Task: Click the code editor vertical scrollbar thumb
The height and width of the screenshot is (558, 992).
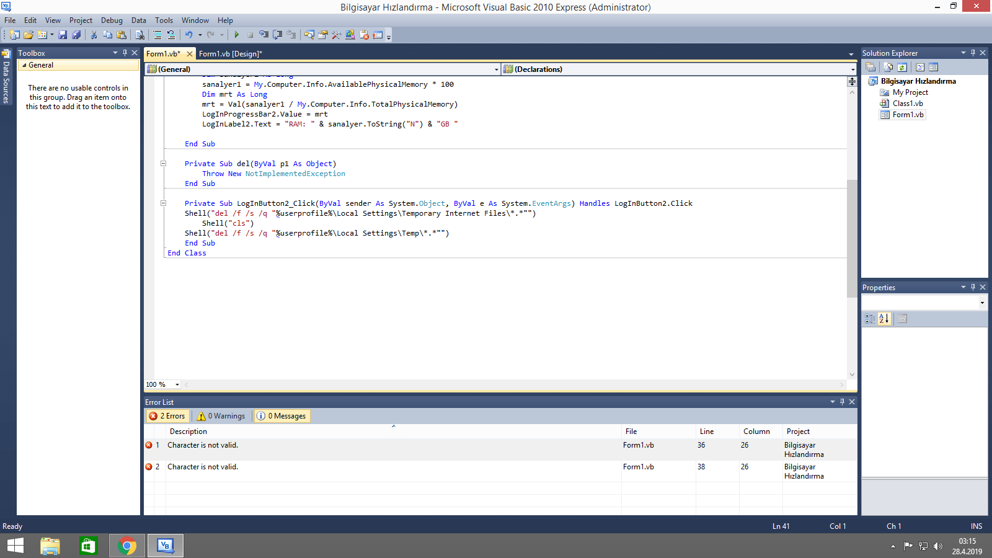Action: pos(852,239)
